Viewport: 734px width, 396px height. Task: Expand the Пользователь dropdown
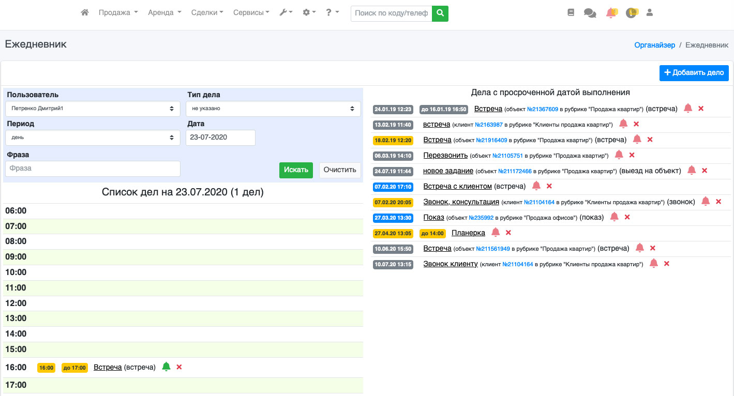click(x=93, y=109)
